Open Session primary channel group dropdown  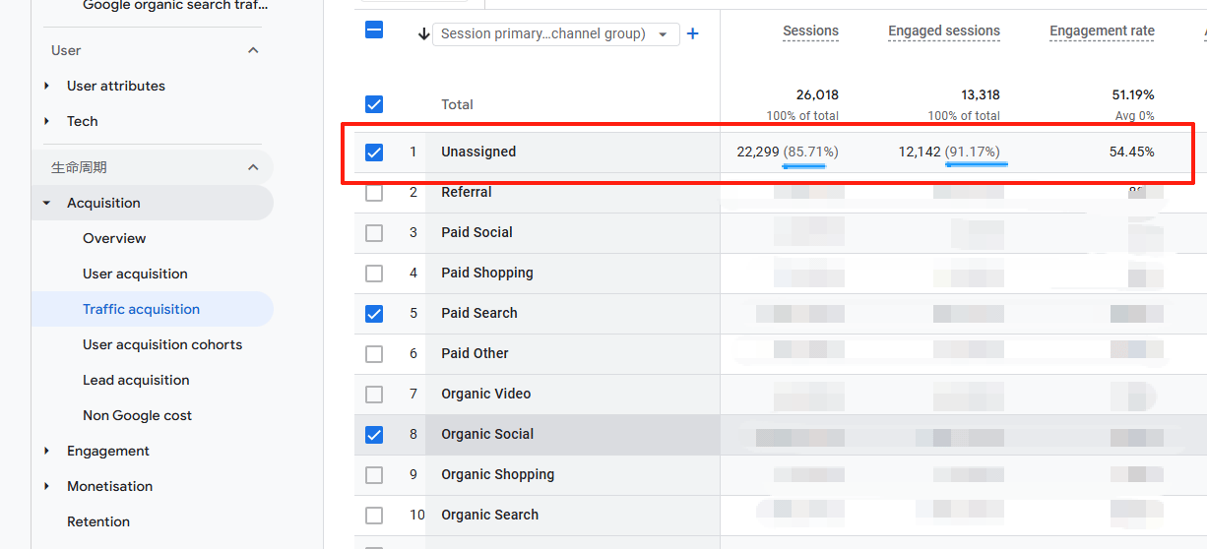[x=555, y=33]
